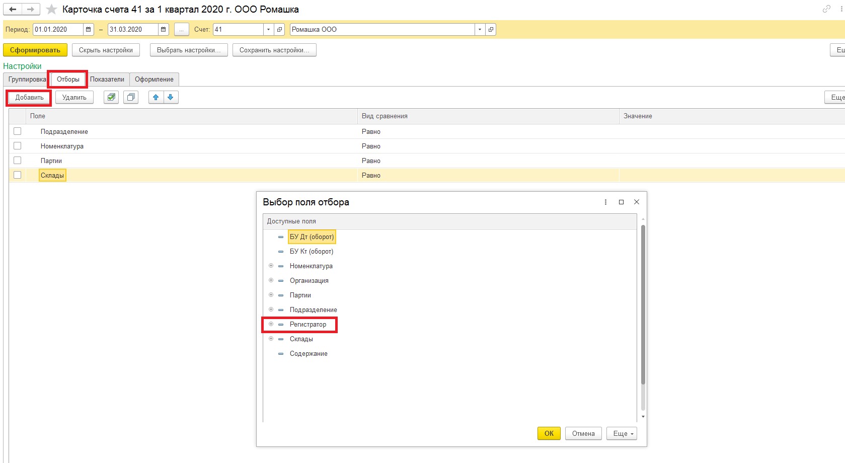The height and width of the screenshot is (463, 845).
Task: Expand Номенклатура in available fields
Action: point(271,266)
